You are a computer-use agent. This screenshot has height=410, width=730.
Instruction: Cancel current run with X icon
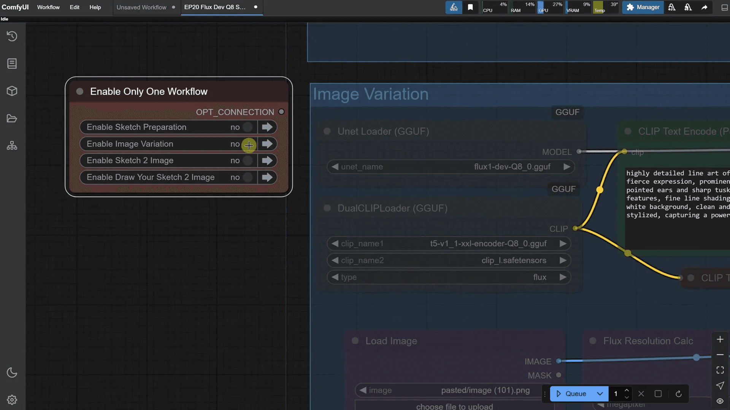(641, 394)
